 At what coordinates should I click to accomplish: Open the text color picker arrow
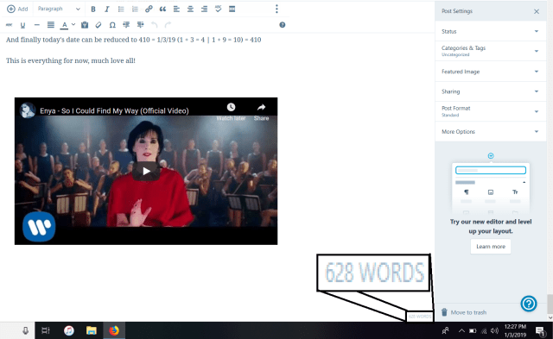(73, 25)
